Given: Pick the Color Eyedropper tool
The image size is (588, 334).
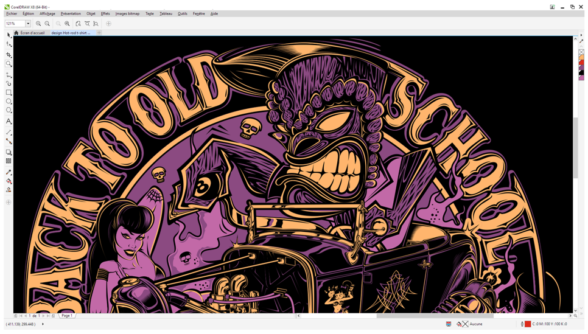Looking at the screenshot, I should pyautogui.click(x=9, y=172).
